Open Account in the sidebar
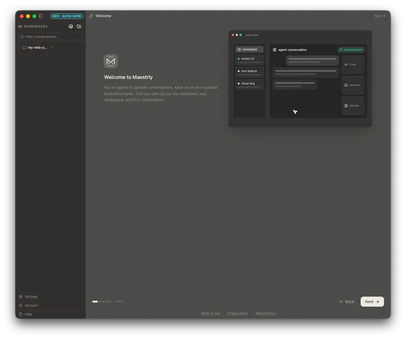Image resolution: width=406 pixels, height=339 pixels. [x=28, y=306]
